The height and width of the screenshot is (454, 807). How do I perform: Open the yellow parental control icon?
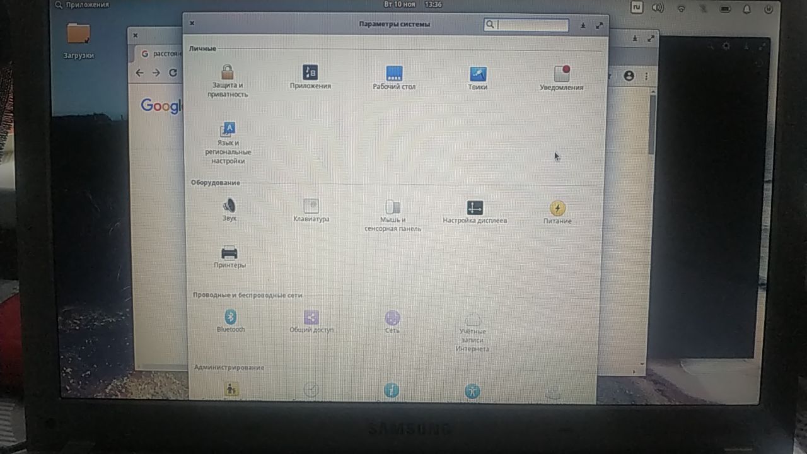pyautogui.click(x=231, y=390)
